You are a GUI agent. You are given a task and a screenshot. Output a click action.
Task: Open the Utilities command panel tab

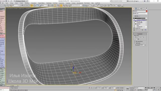coord(146,9)
